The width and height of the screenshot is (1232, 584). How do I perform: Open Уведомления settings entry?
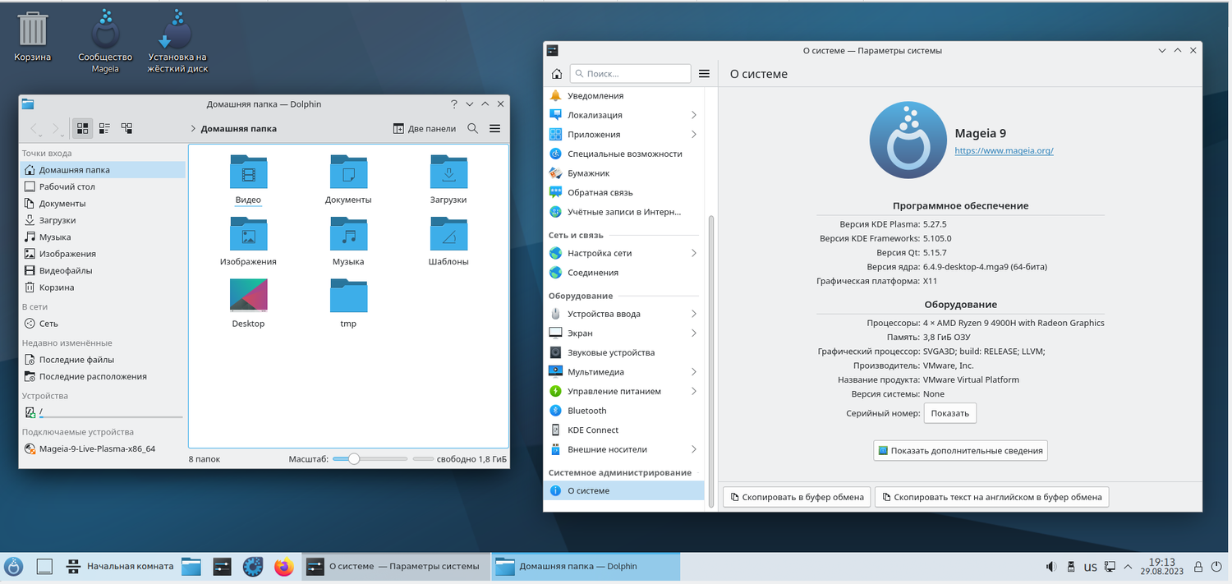623,95
